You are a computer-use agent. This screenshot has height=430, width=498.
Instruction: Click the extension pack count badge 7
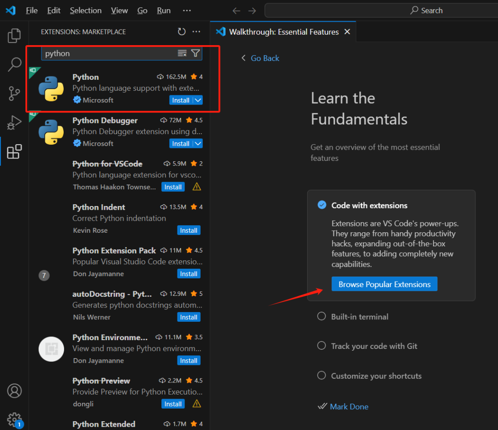coord(44,276)
